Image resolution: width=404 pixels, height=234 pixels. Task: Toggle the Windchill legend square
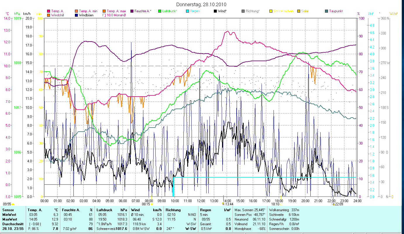click(x=49, y=15)
